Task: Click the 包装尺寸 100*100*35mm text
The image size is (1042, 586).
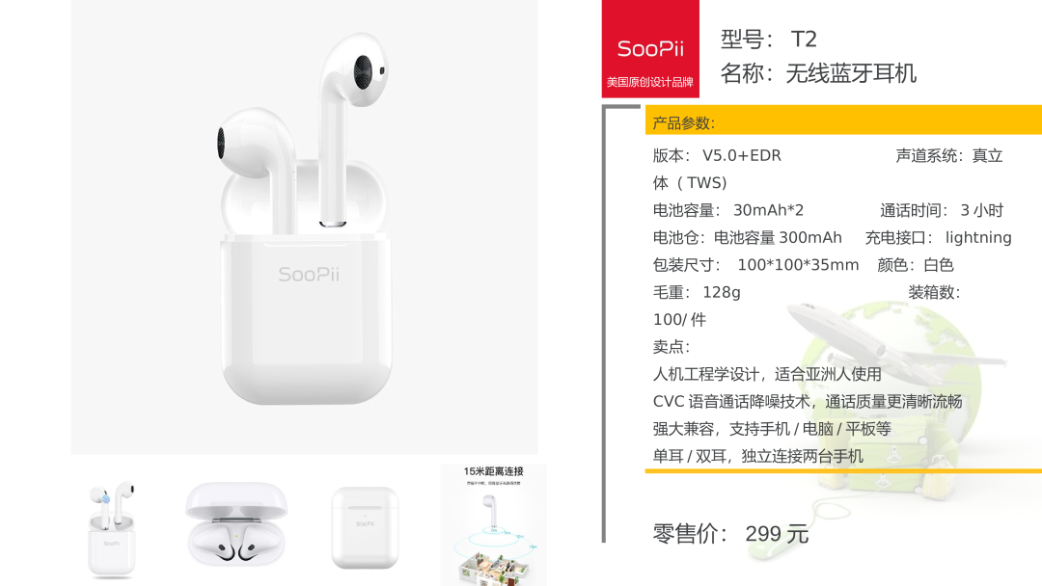Action: pyautogui.click(x=755, y=265)
